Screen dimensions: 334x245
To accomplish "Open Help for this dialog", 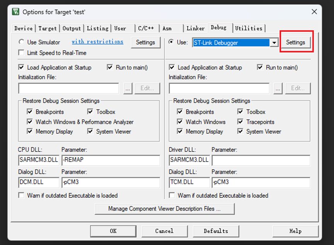I will click(295, 231).
